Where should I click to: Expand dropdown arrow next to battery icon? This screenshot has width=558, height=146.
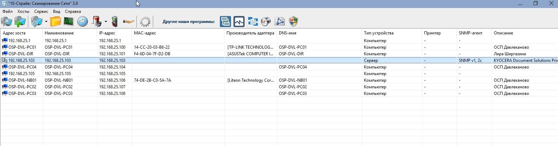pos(106,22)
